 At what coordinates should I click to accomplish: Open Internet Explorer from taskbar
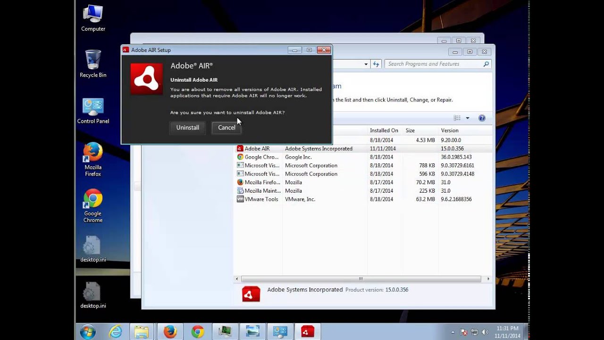point(116,331)
